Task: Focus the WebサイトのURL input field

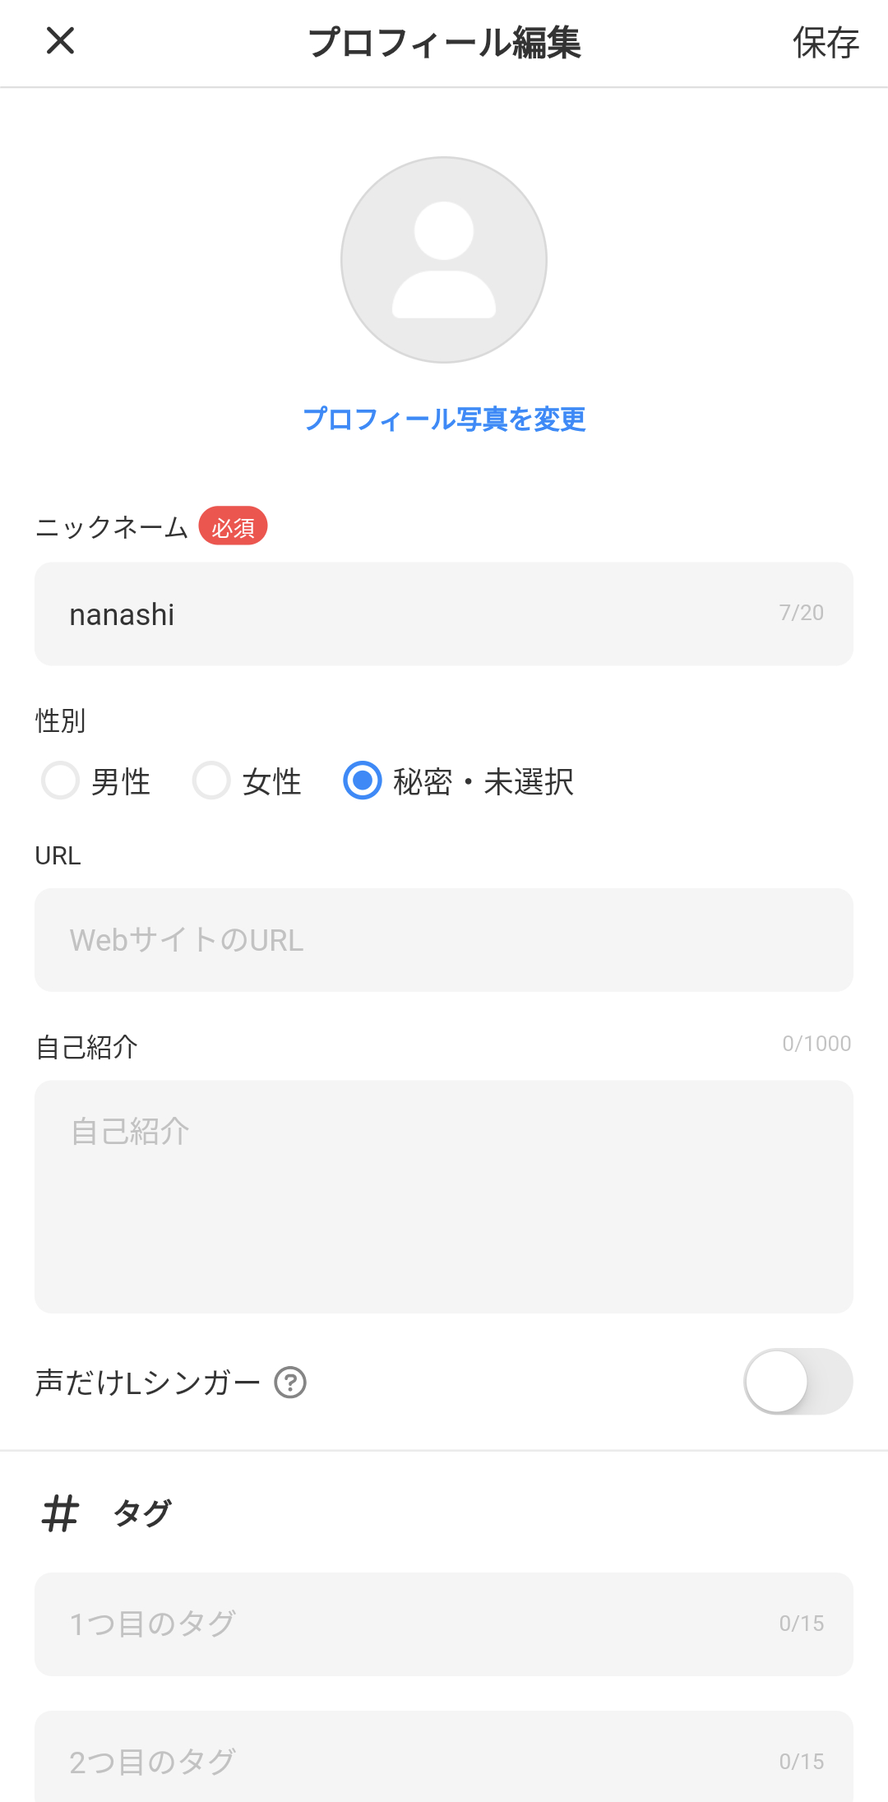Action: coord(444,940)
